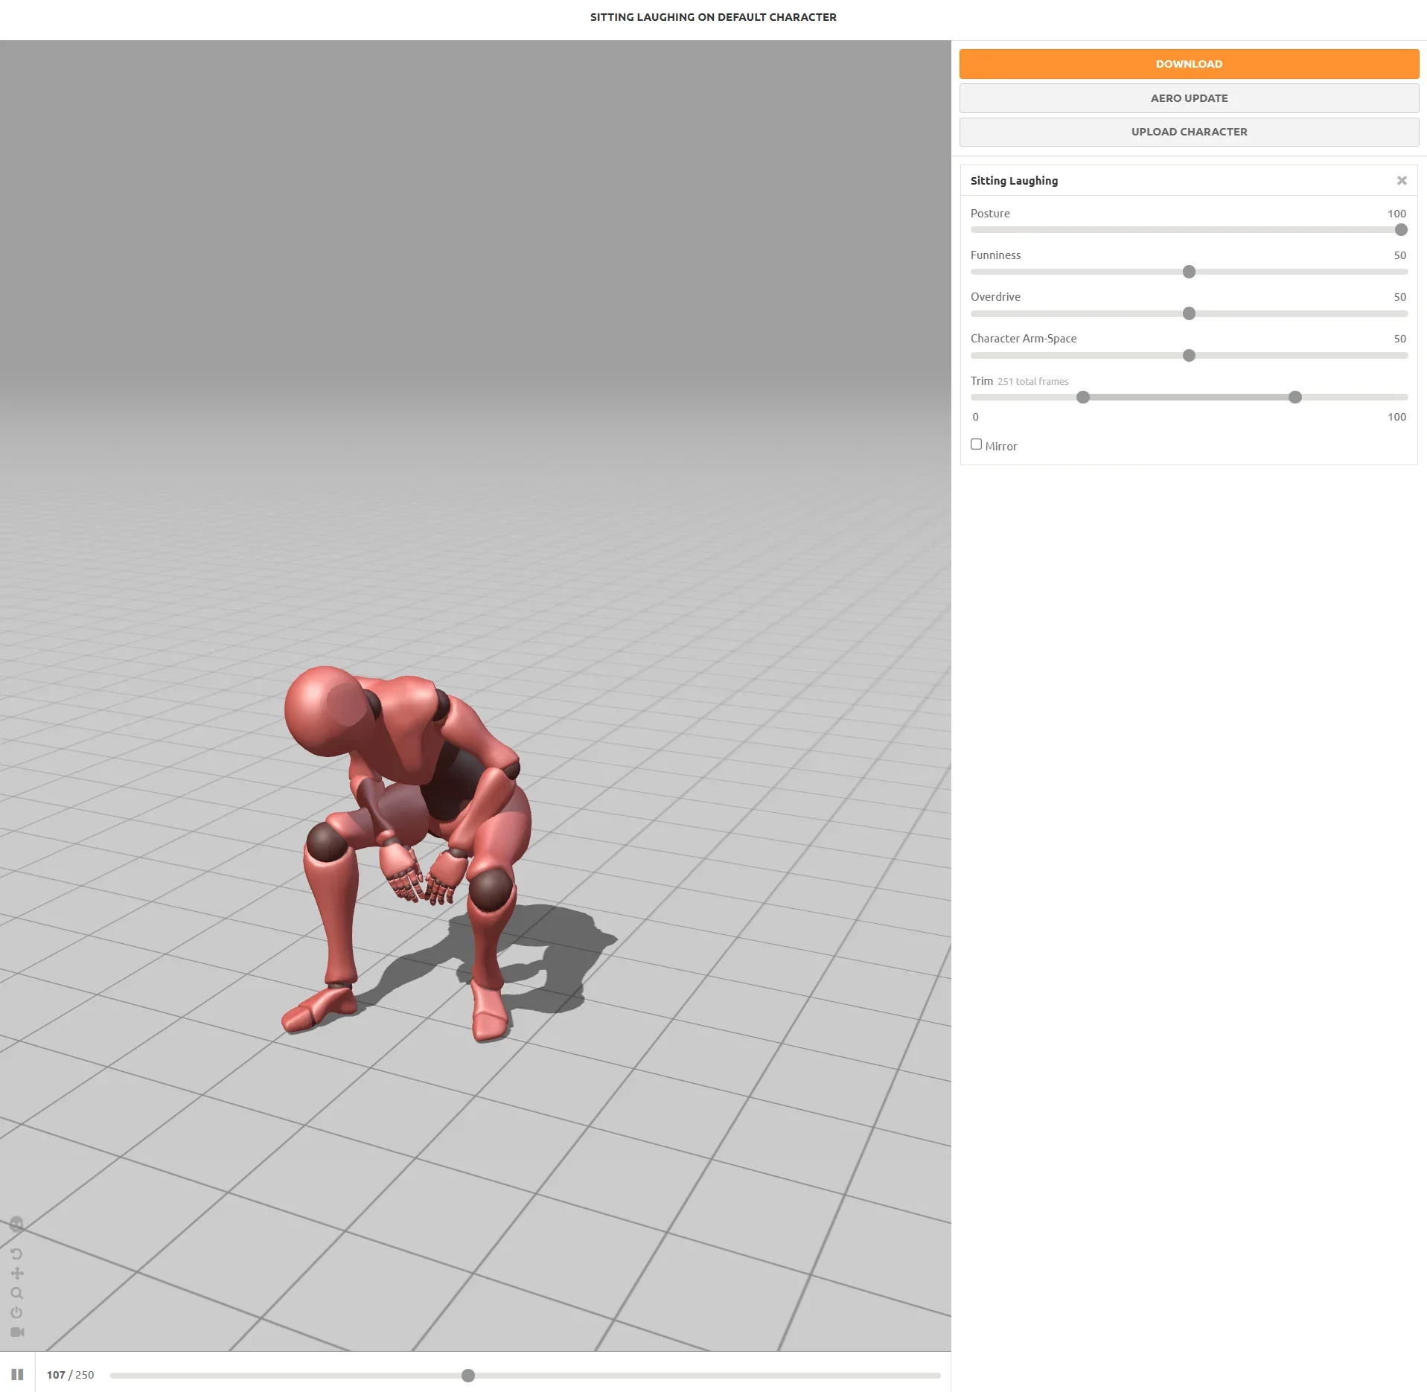Image resolution: width=1427 pixels, height=1392 pixels.
Task: Click the Overdrive label
Action: click(x=995, y=297)
